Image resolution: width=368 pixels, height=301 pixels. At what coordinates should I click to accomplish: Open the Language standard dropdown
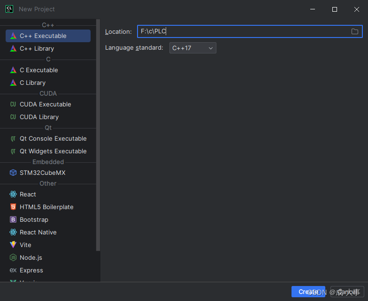click(x=192, y=48)
